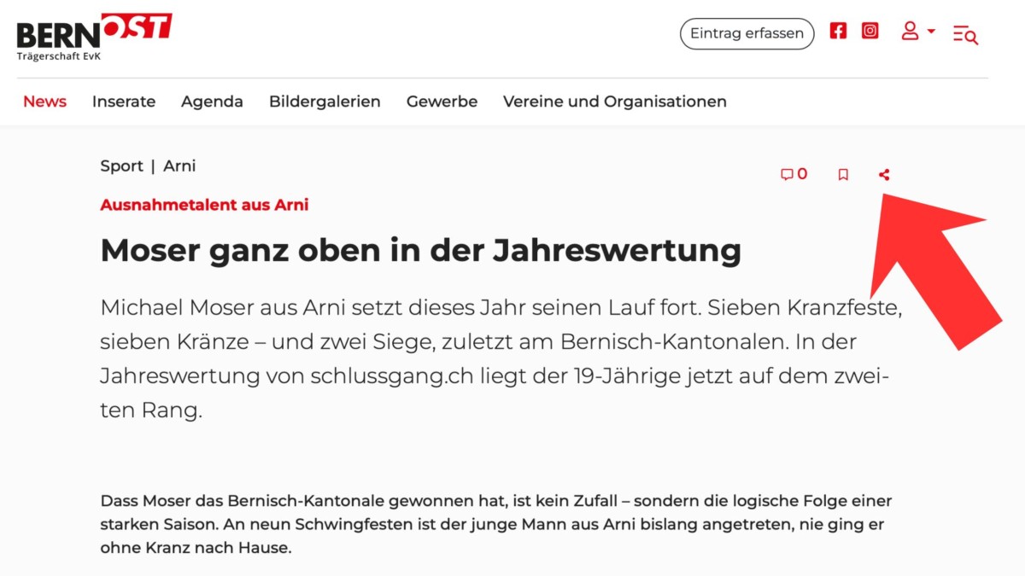Image resolution: width=1025 pixels, height=576 pixels.
Task: Click the red kicker Ausnahmetalent aus Arni
Action: (x=204, y=205)
